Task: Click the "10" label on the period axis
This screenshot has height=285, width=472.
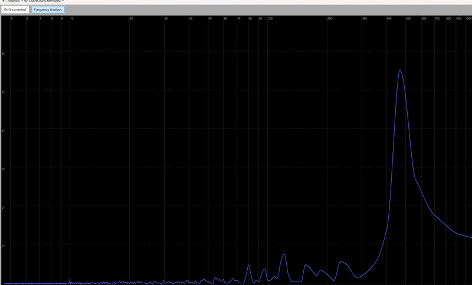Action: pyautogui.click(x=71, y=19)
